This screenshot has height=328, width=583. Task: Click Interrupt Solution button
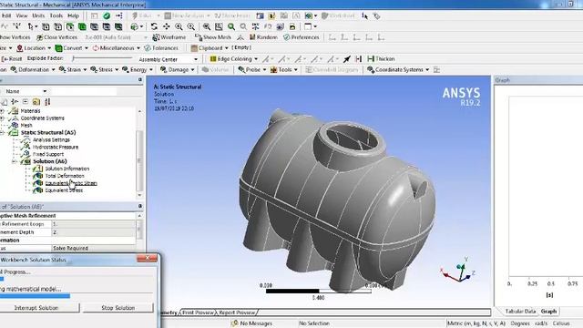click(x=36, y=308)
